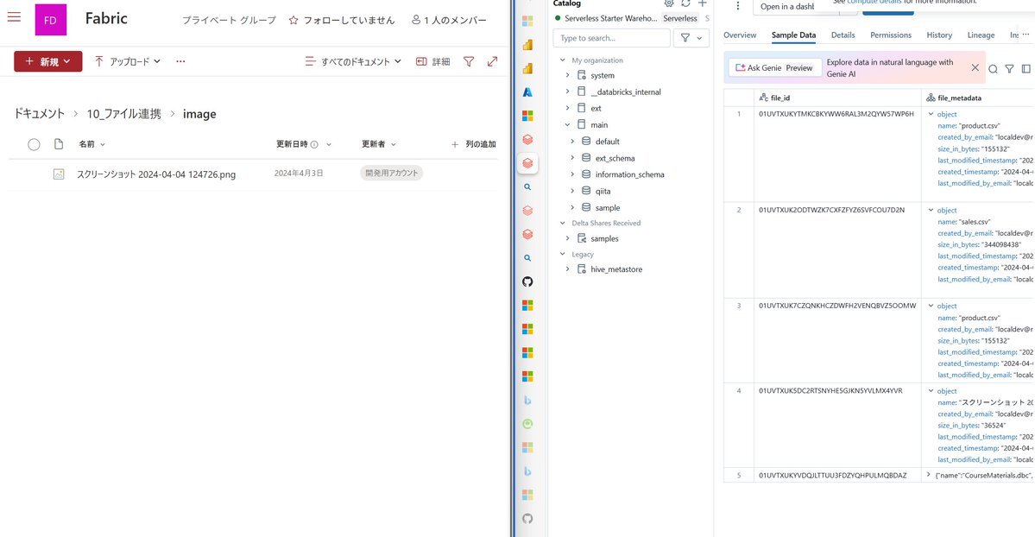Expand the system catalog
This screenshot has height=537, width=1035.
click(567, 75)
